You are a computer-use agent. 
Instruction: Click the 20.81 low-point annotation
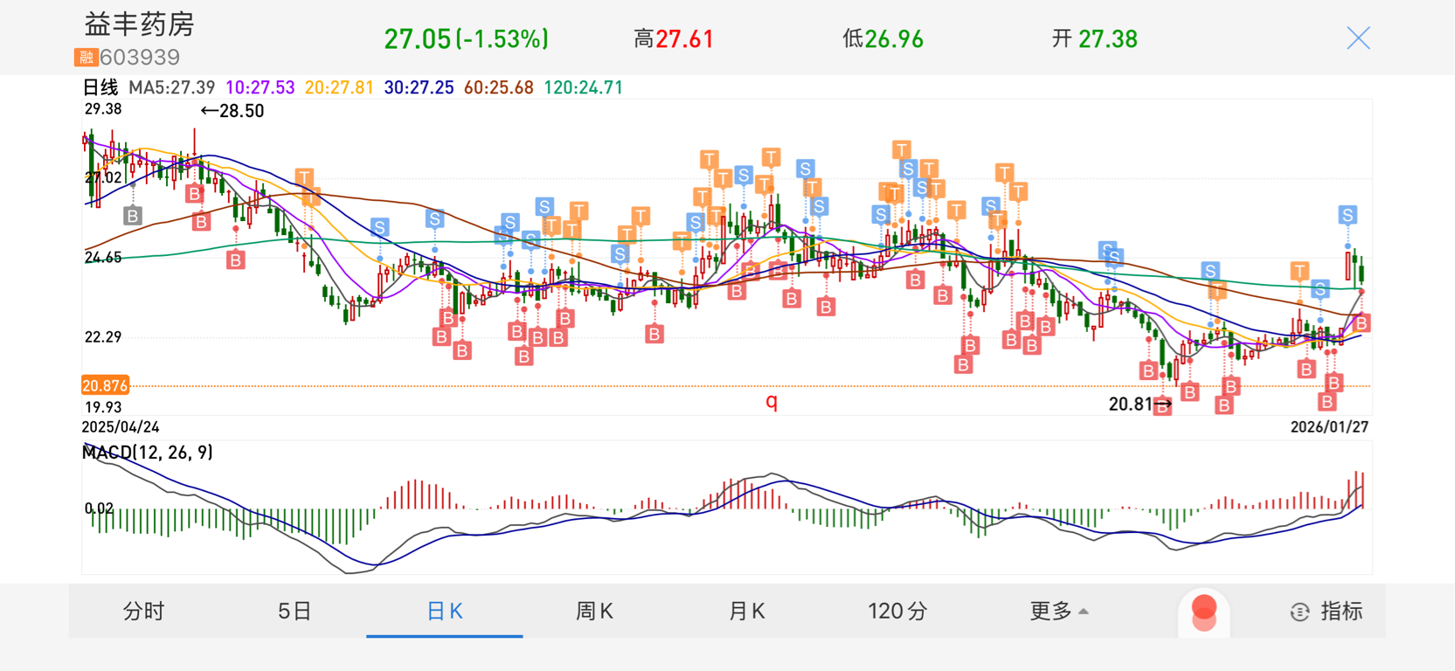(1140, 405)
